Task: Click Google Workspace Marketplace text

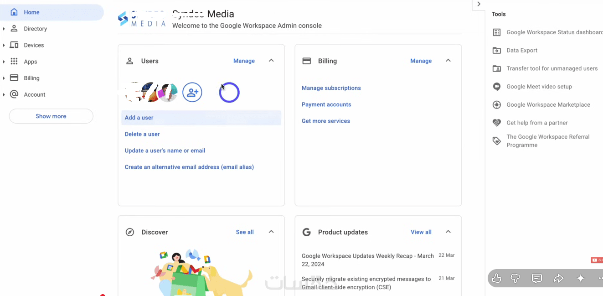Action: (548, 105)
